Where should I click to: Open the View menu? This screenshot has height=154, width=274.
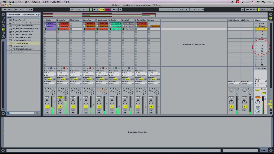(x=45, y=2)
